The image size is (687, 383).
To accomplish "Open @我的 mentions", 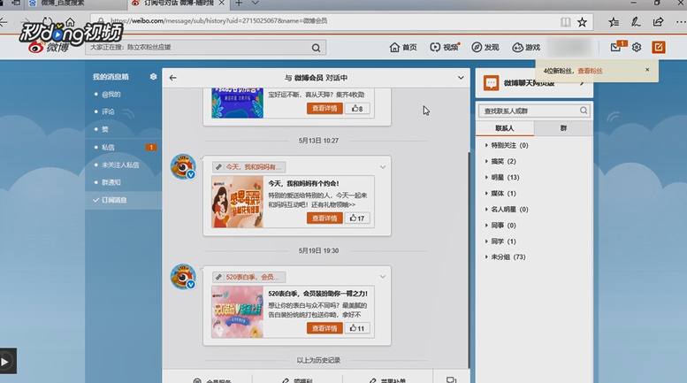I will [111, 95].
